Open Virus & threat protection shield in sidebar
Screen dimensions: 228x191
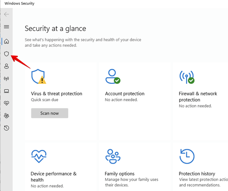coord(7,54)
